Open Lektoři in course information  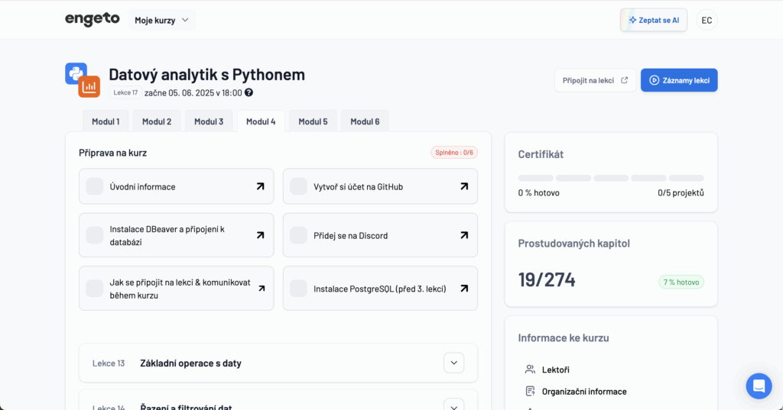coord(555,370)
